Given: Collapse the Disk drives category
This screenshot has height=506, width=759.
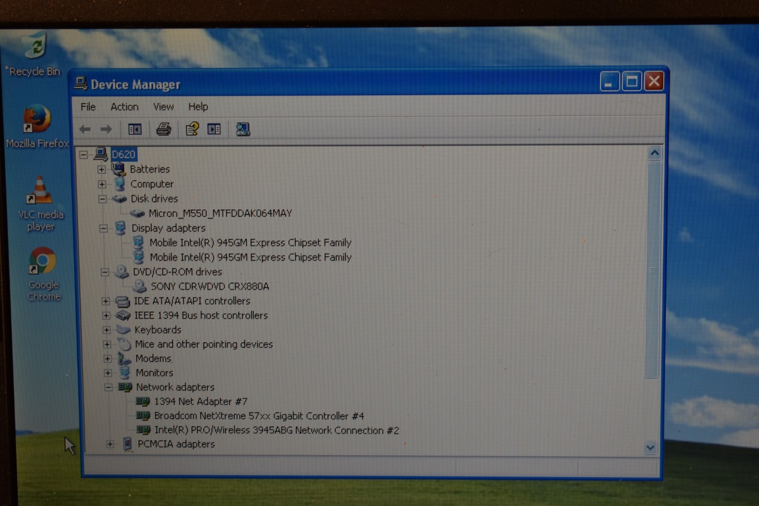Looking at the screenshot, I should tap(102, 199).
